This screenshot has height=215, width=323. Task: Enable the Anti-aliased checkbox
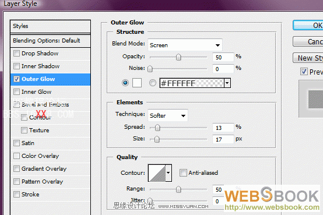[x=183, y=172]
